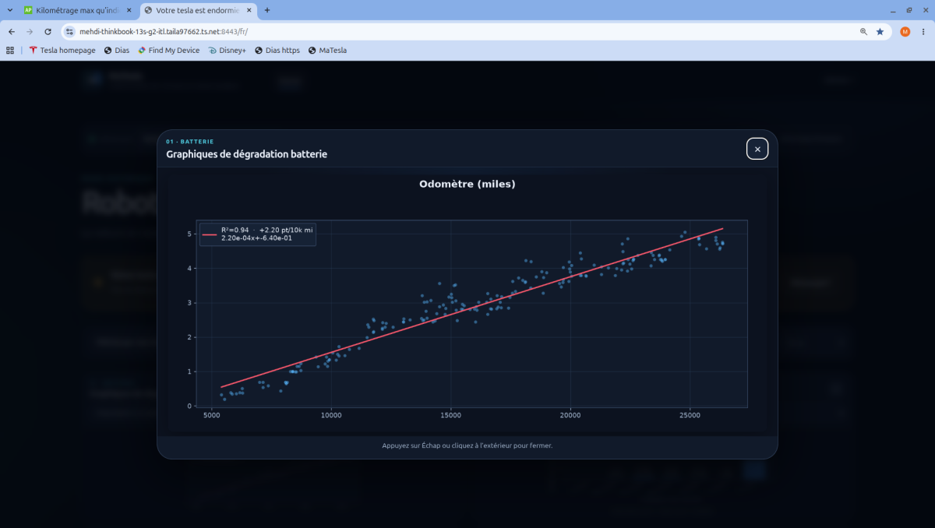935x528 pixels.
Task: Open the zoom magnifier icon in address bar
Action: click(x=863, y=32)
